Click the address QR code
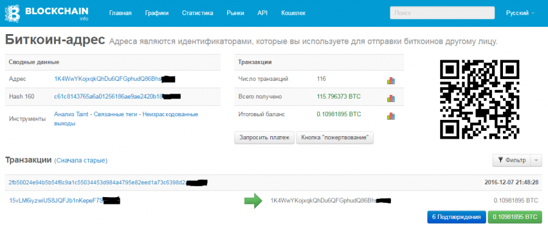This screenshot has width=548, height=233. [480, 100]
